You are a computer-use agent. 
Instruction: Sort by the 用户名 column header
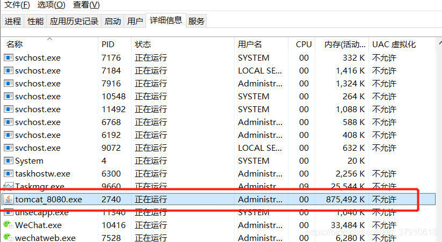(261, 44)
